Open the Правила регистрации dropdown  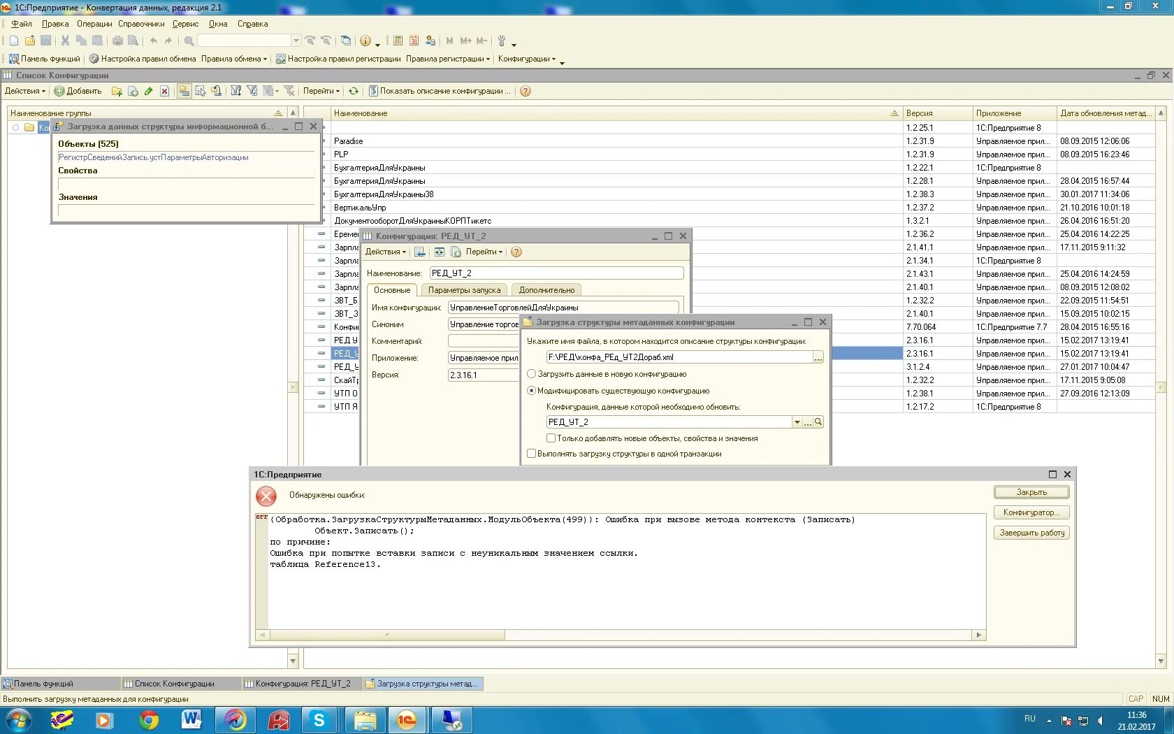point(448,59)
